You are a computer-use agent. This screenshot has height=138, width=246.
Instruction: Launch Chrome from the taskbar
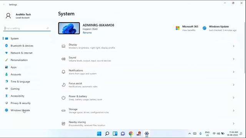click(131, 134)
